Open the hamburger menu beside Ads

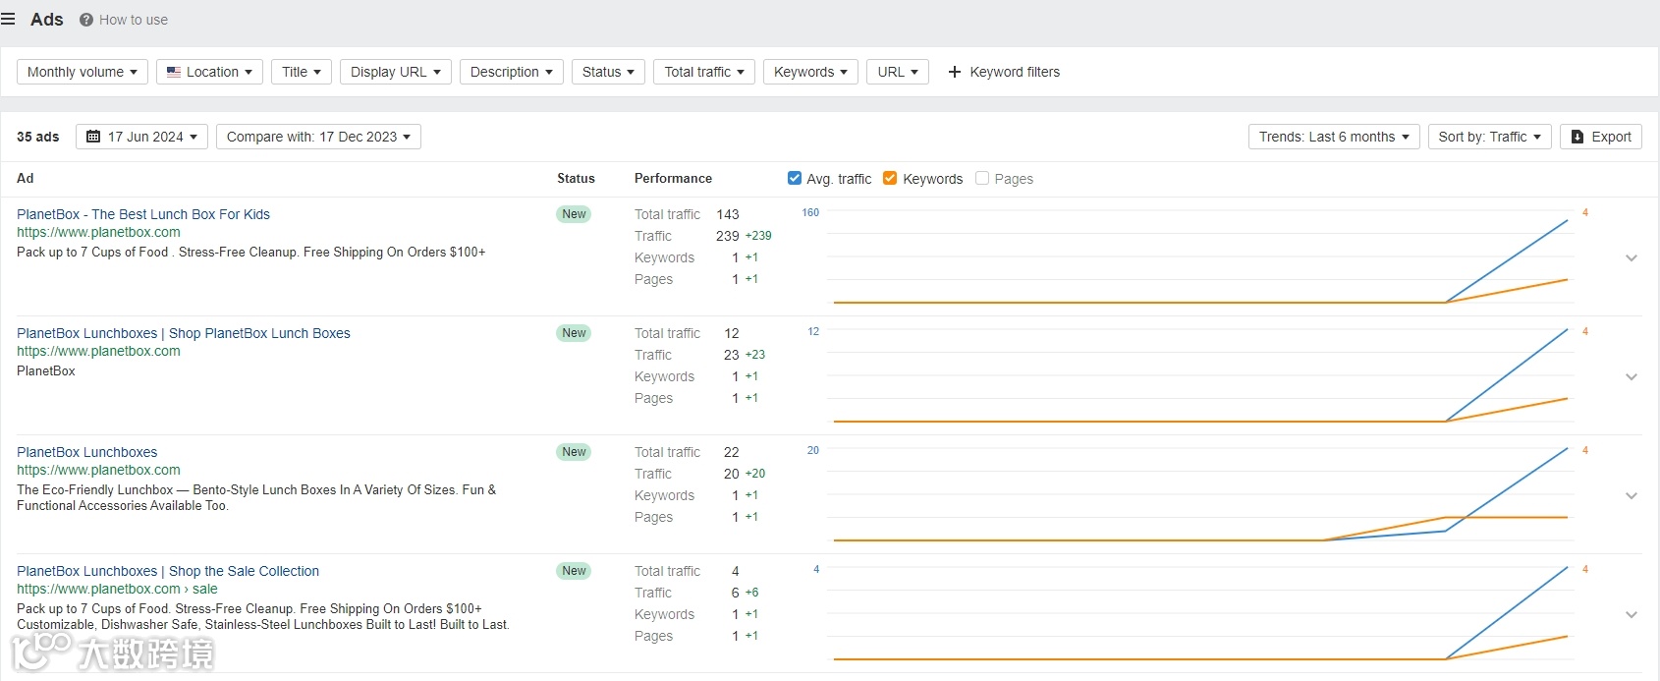coord(8,20)
